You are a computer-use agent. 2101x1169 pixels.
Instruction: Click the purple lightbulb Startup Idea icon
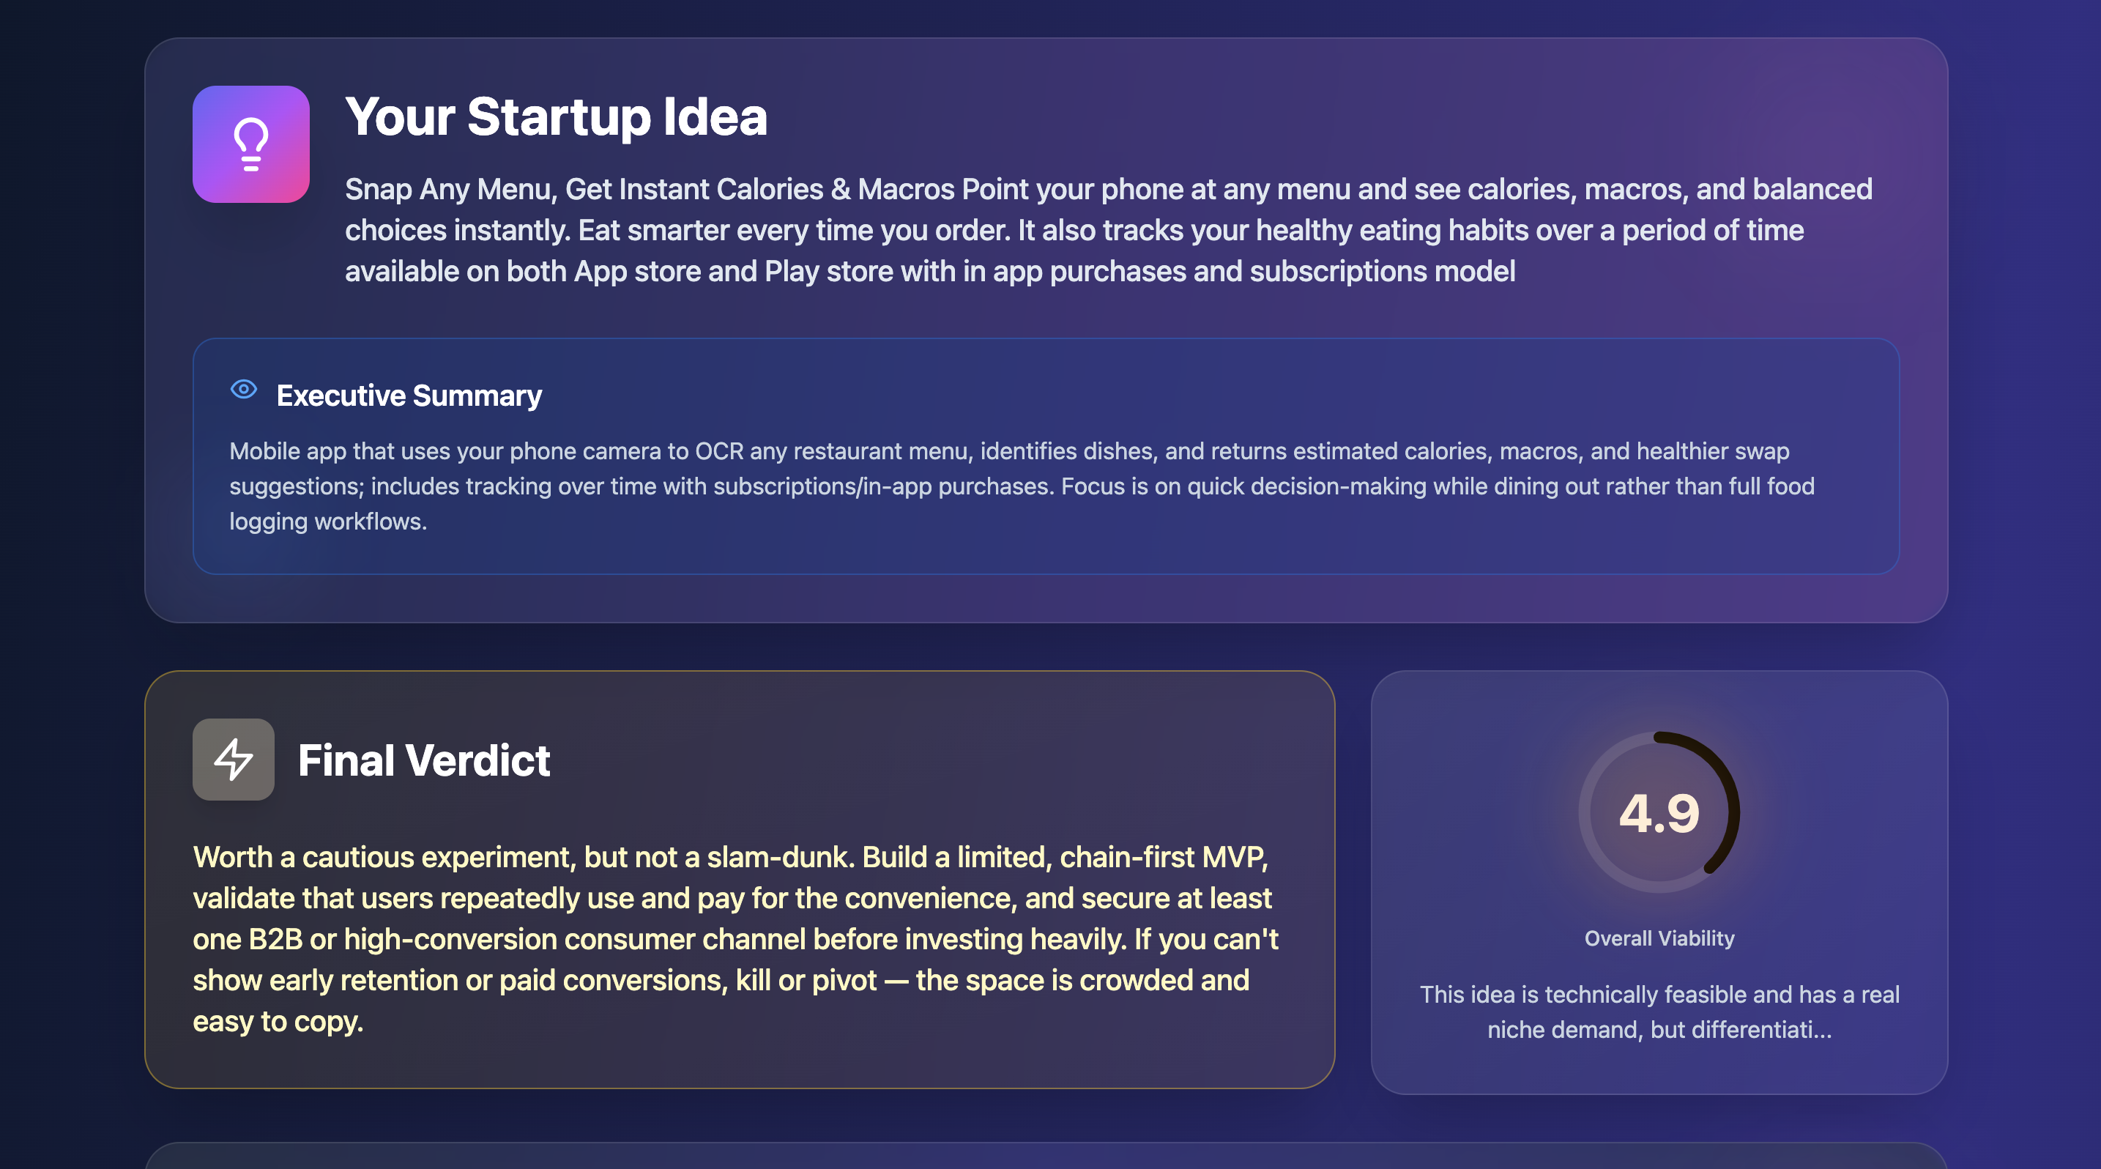(250, 144)
